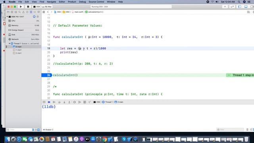Deactivate breakpoints in the debug bar
Image resolution: width=254 pixels, height=143 pixels.
[x=49, y=102]
